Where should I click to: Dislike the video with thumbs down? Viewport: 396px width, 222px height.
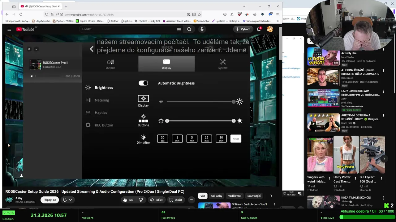(x=141, y=200)
